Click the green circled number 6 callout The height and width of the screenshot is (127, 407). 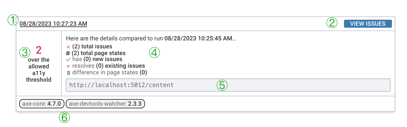(x=64, y=117)
